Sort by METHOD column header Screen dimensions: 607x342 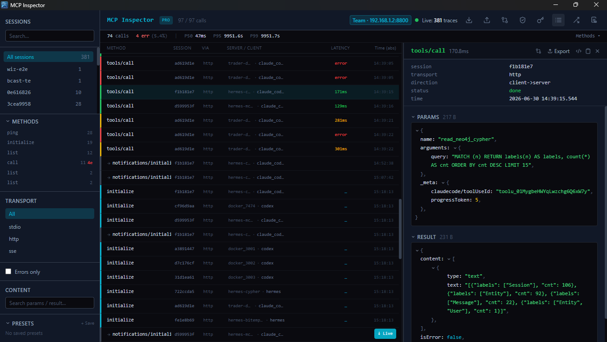coord(116,48)
